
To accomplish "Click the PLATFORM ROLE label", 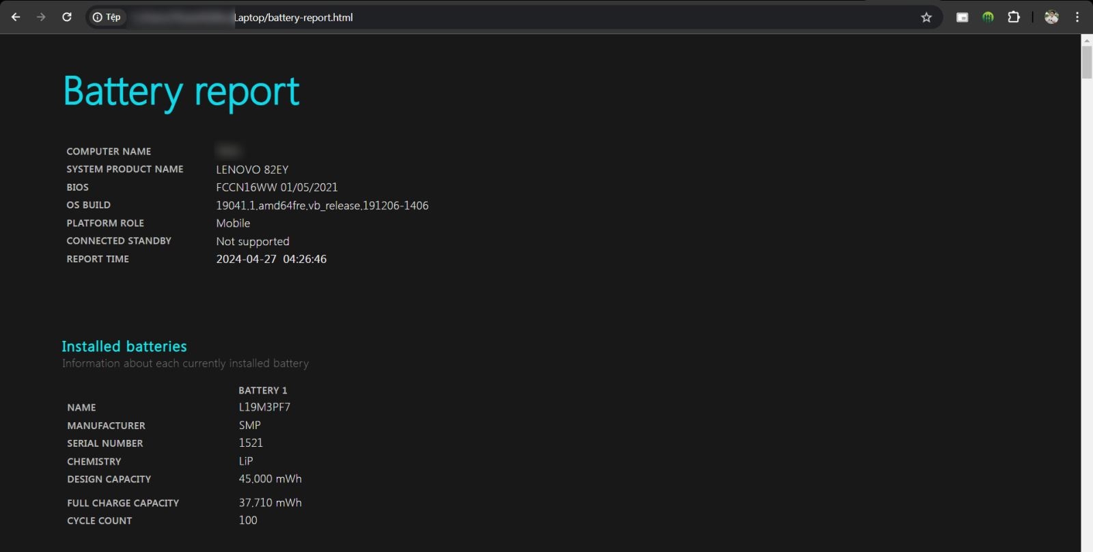I will (105, 223).
